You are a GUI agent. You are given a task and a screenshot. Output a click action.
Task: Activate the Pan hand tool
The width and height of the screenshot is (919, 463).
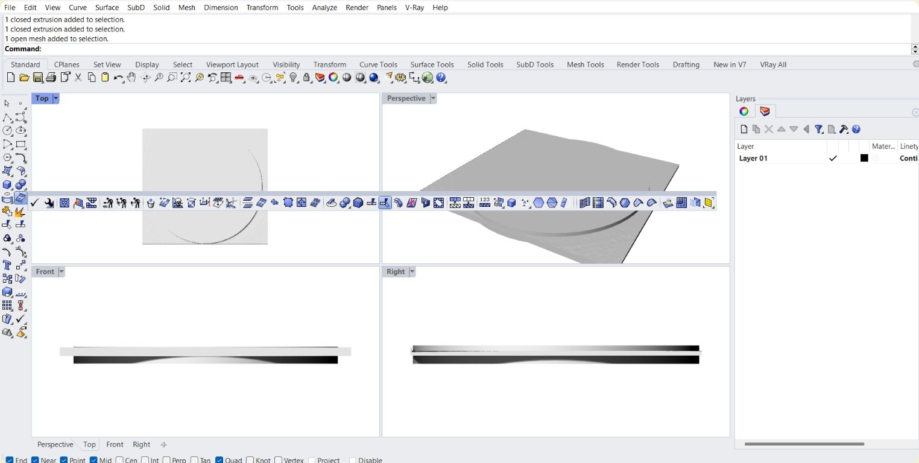pos(131,78)
